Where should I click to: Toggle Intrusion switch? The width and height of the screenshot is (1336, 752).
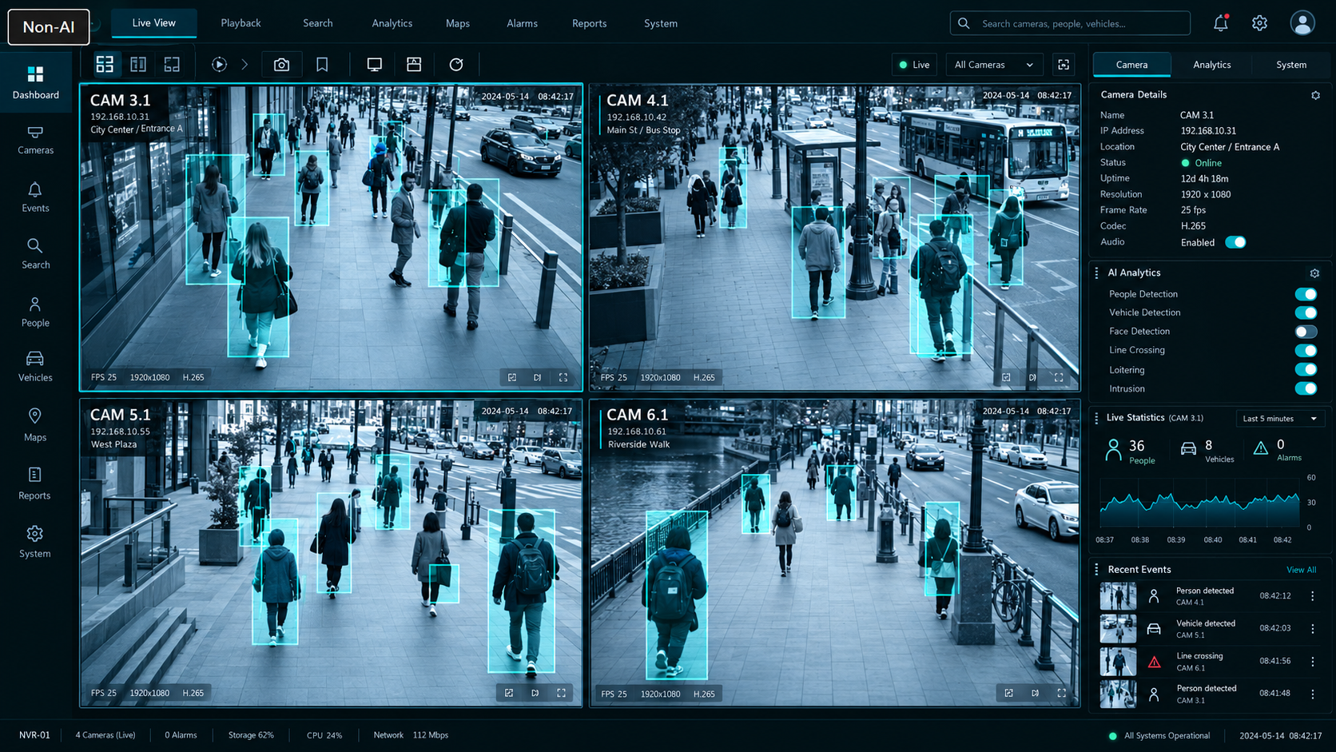pyautogui.click(x=1306, y=388)
